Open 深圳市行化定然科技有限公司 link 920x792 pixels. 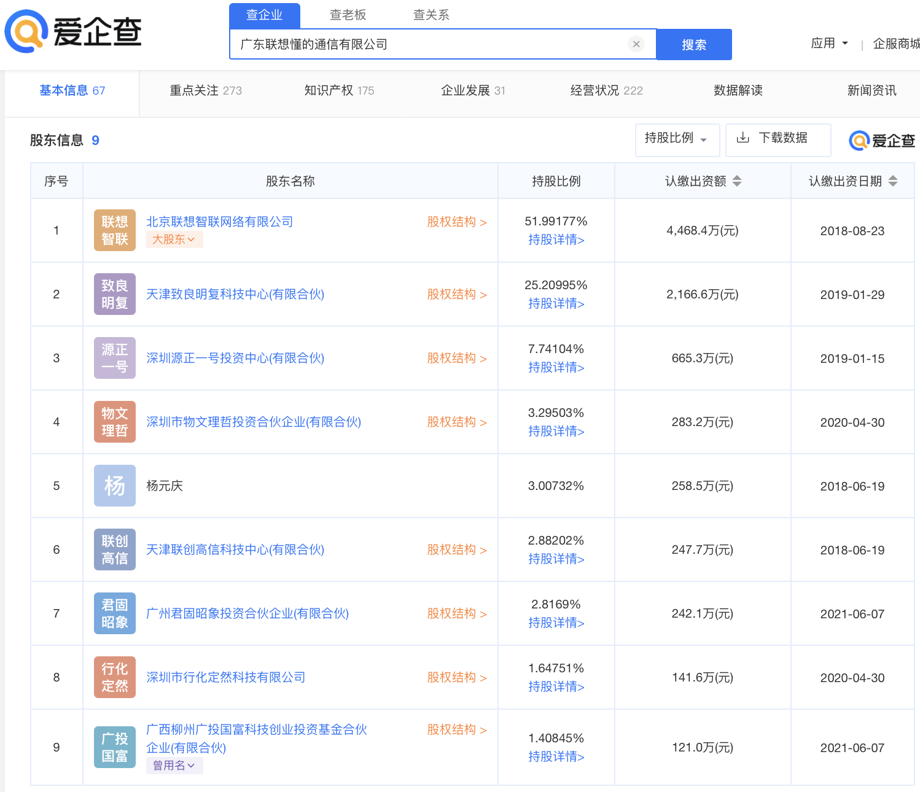click(226, 677)
